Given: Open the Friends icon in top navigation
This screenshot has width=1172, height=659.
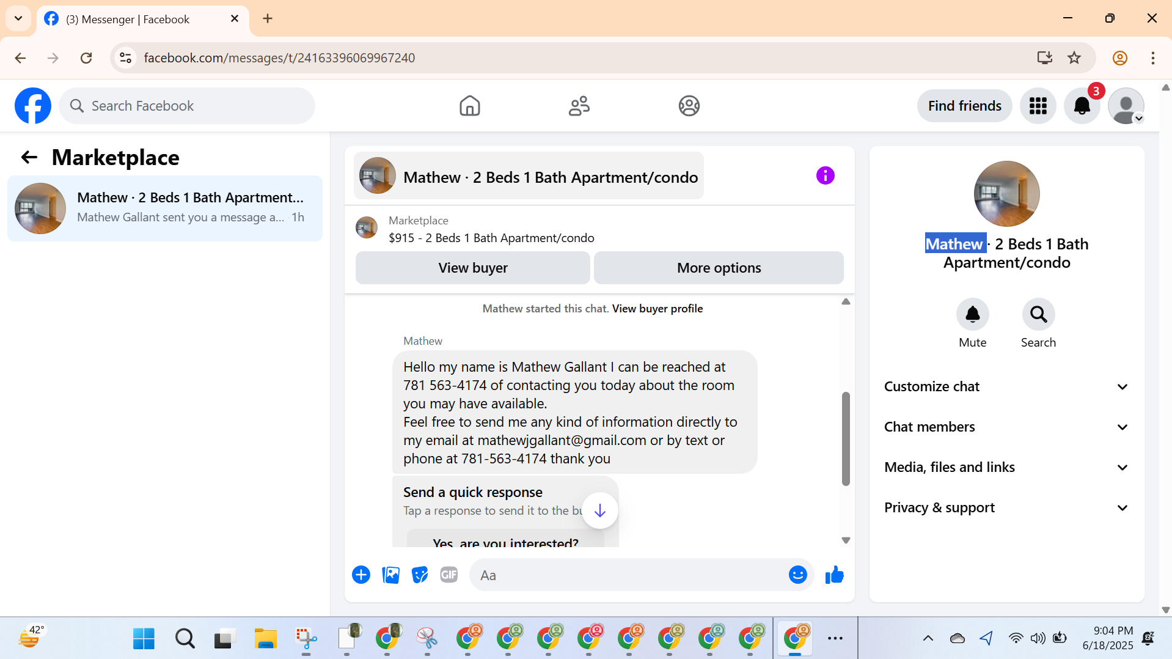Looking at the screenshot, I should coord(579,106).
